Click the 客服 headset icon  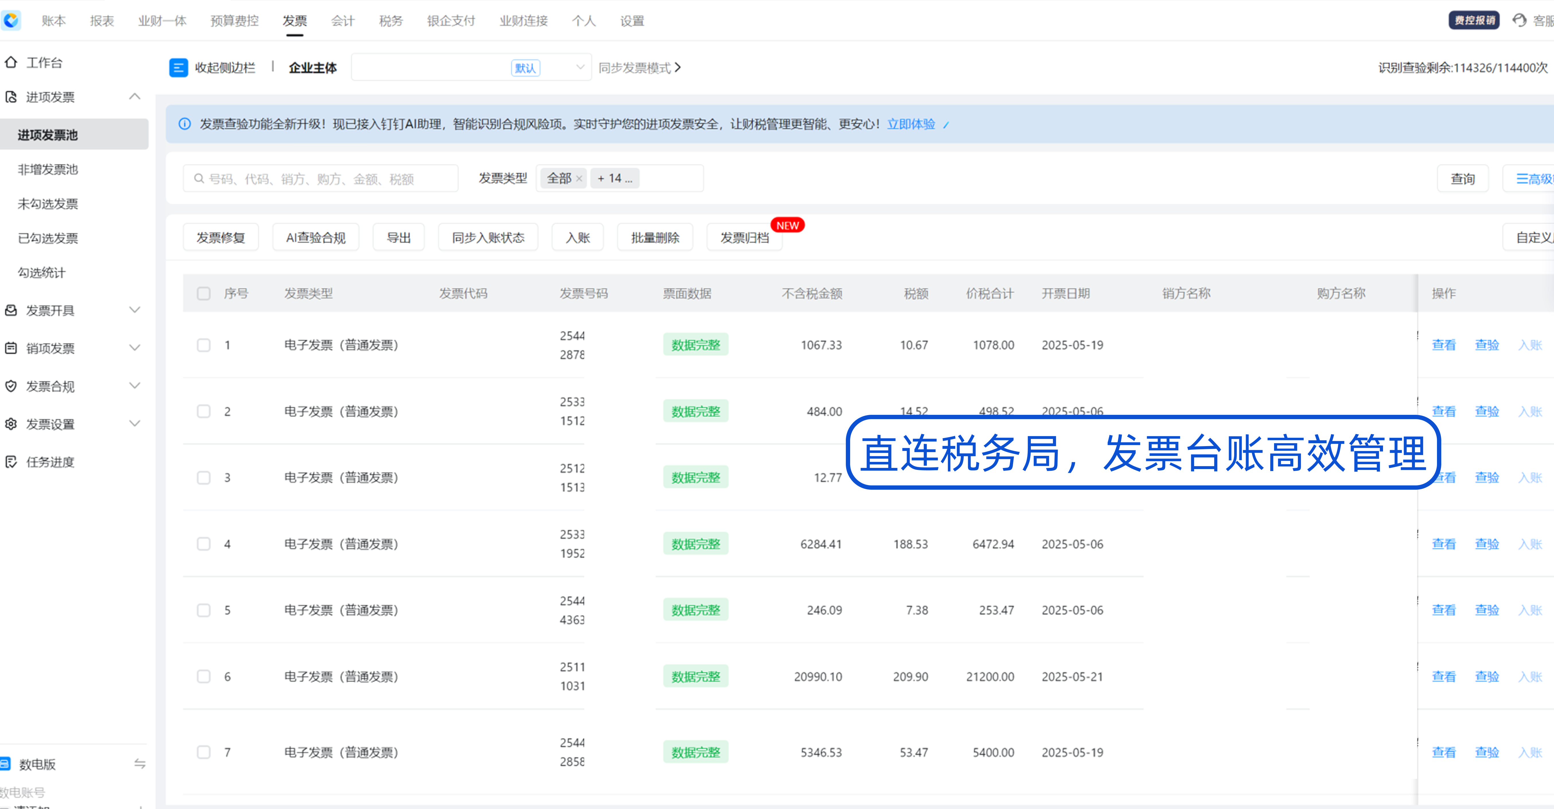1520,20
